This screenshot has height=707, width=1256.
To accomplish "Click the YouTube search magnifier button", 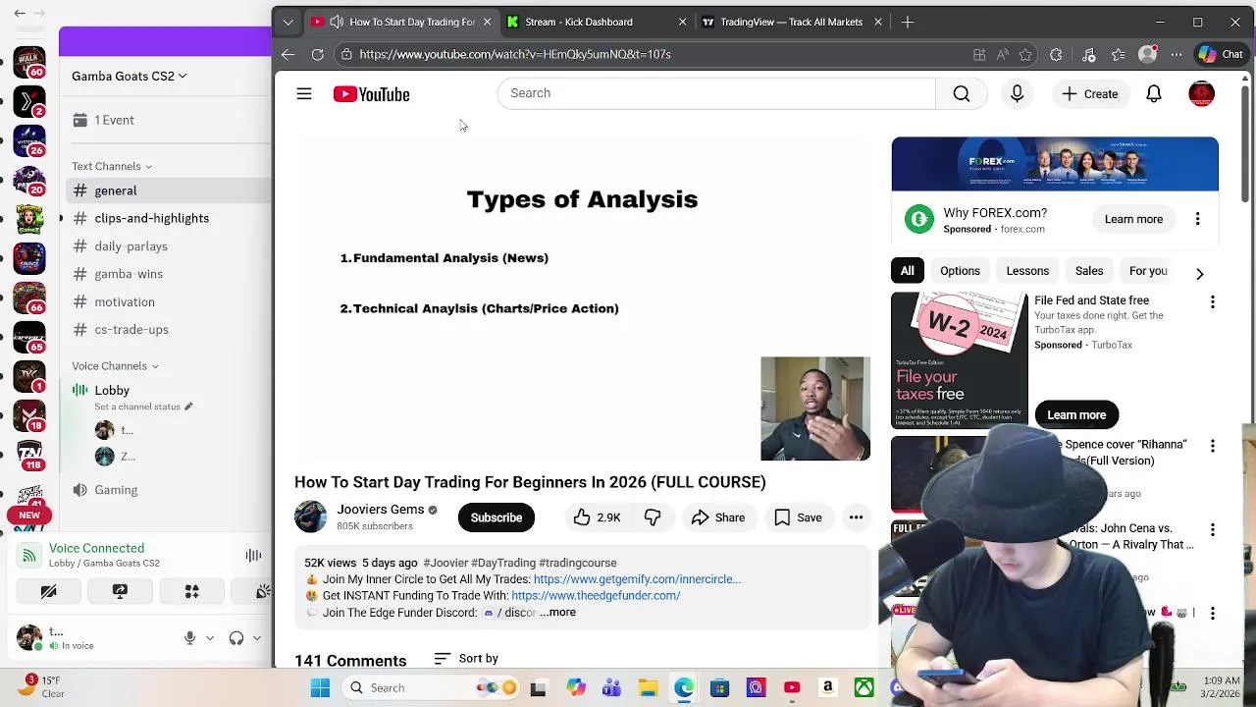I will tap(962, 93).
